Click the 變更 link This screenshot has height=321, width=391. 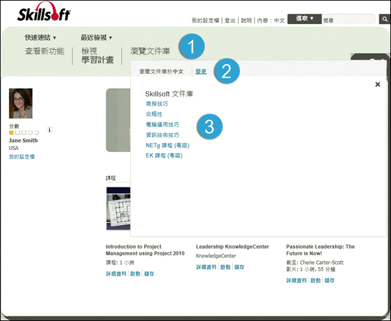tap(201, 71)
